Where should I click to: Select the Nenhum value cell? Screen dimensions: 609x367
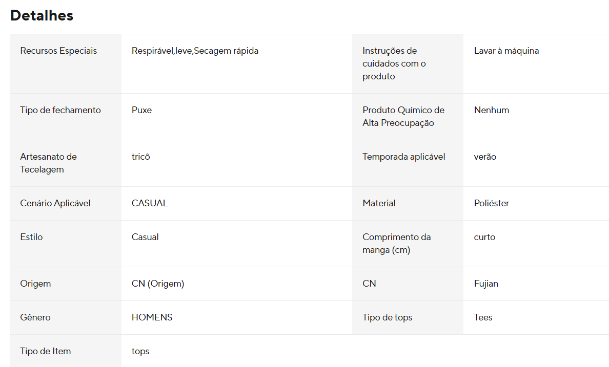click(491, 111)
